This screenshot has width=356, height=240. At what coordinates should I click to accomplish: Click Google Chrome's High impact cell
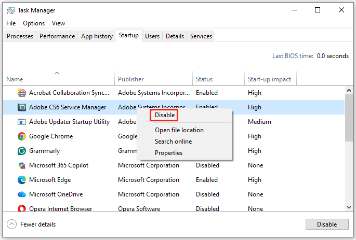click(x=255, y=136)
